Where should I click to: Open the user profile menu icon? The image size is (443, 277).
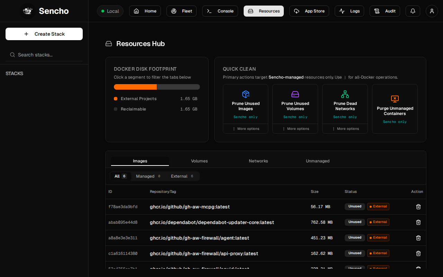click(432, 11)
